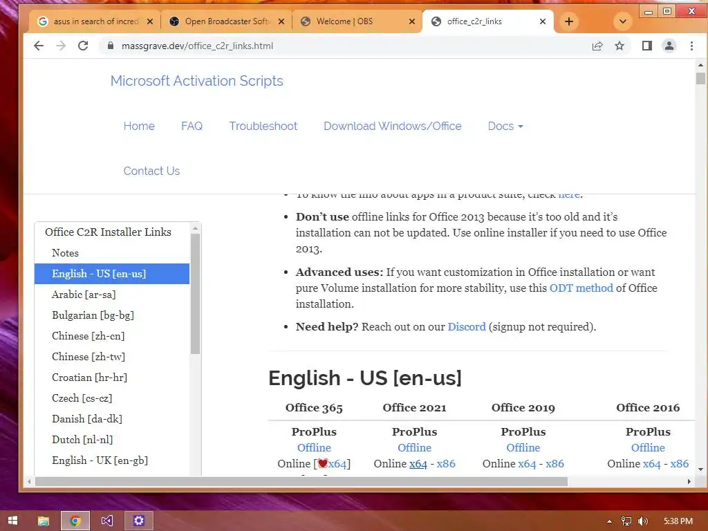Viewport: 708px width, 531px height.
Task: Open the Troubleshoot nav link
Action: (x=263, y=126)
